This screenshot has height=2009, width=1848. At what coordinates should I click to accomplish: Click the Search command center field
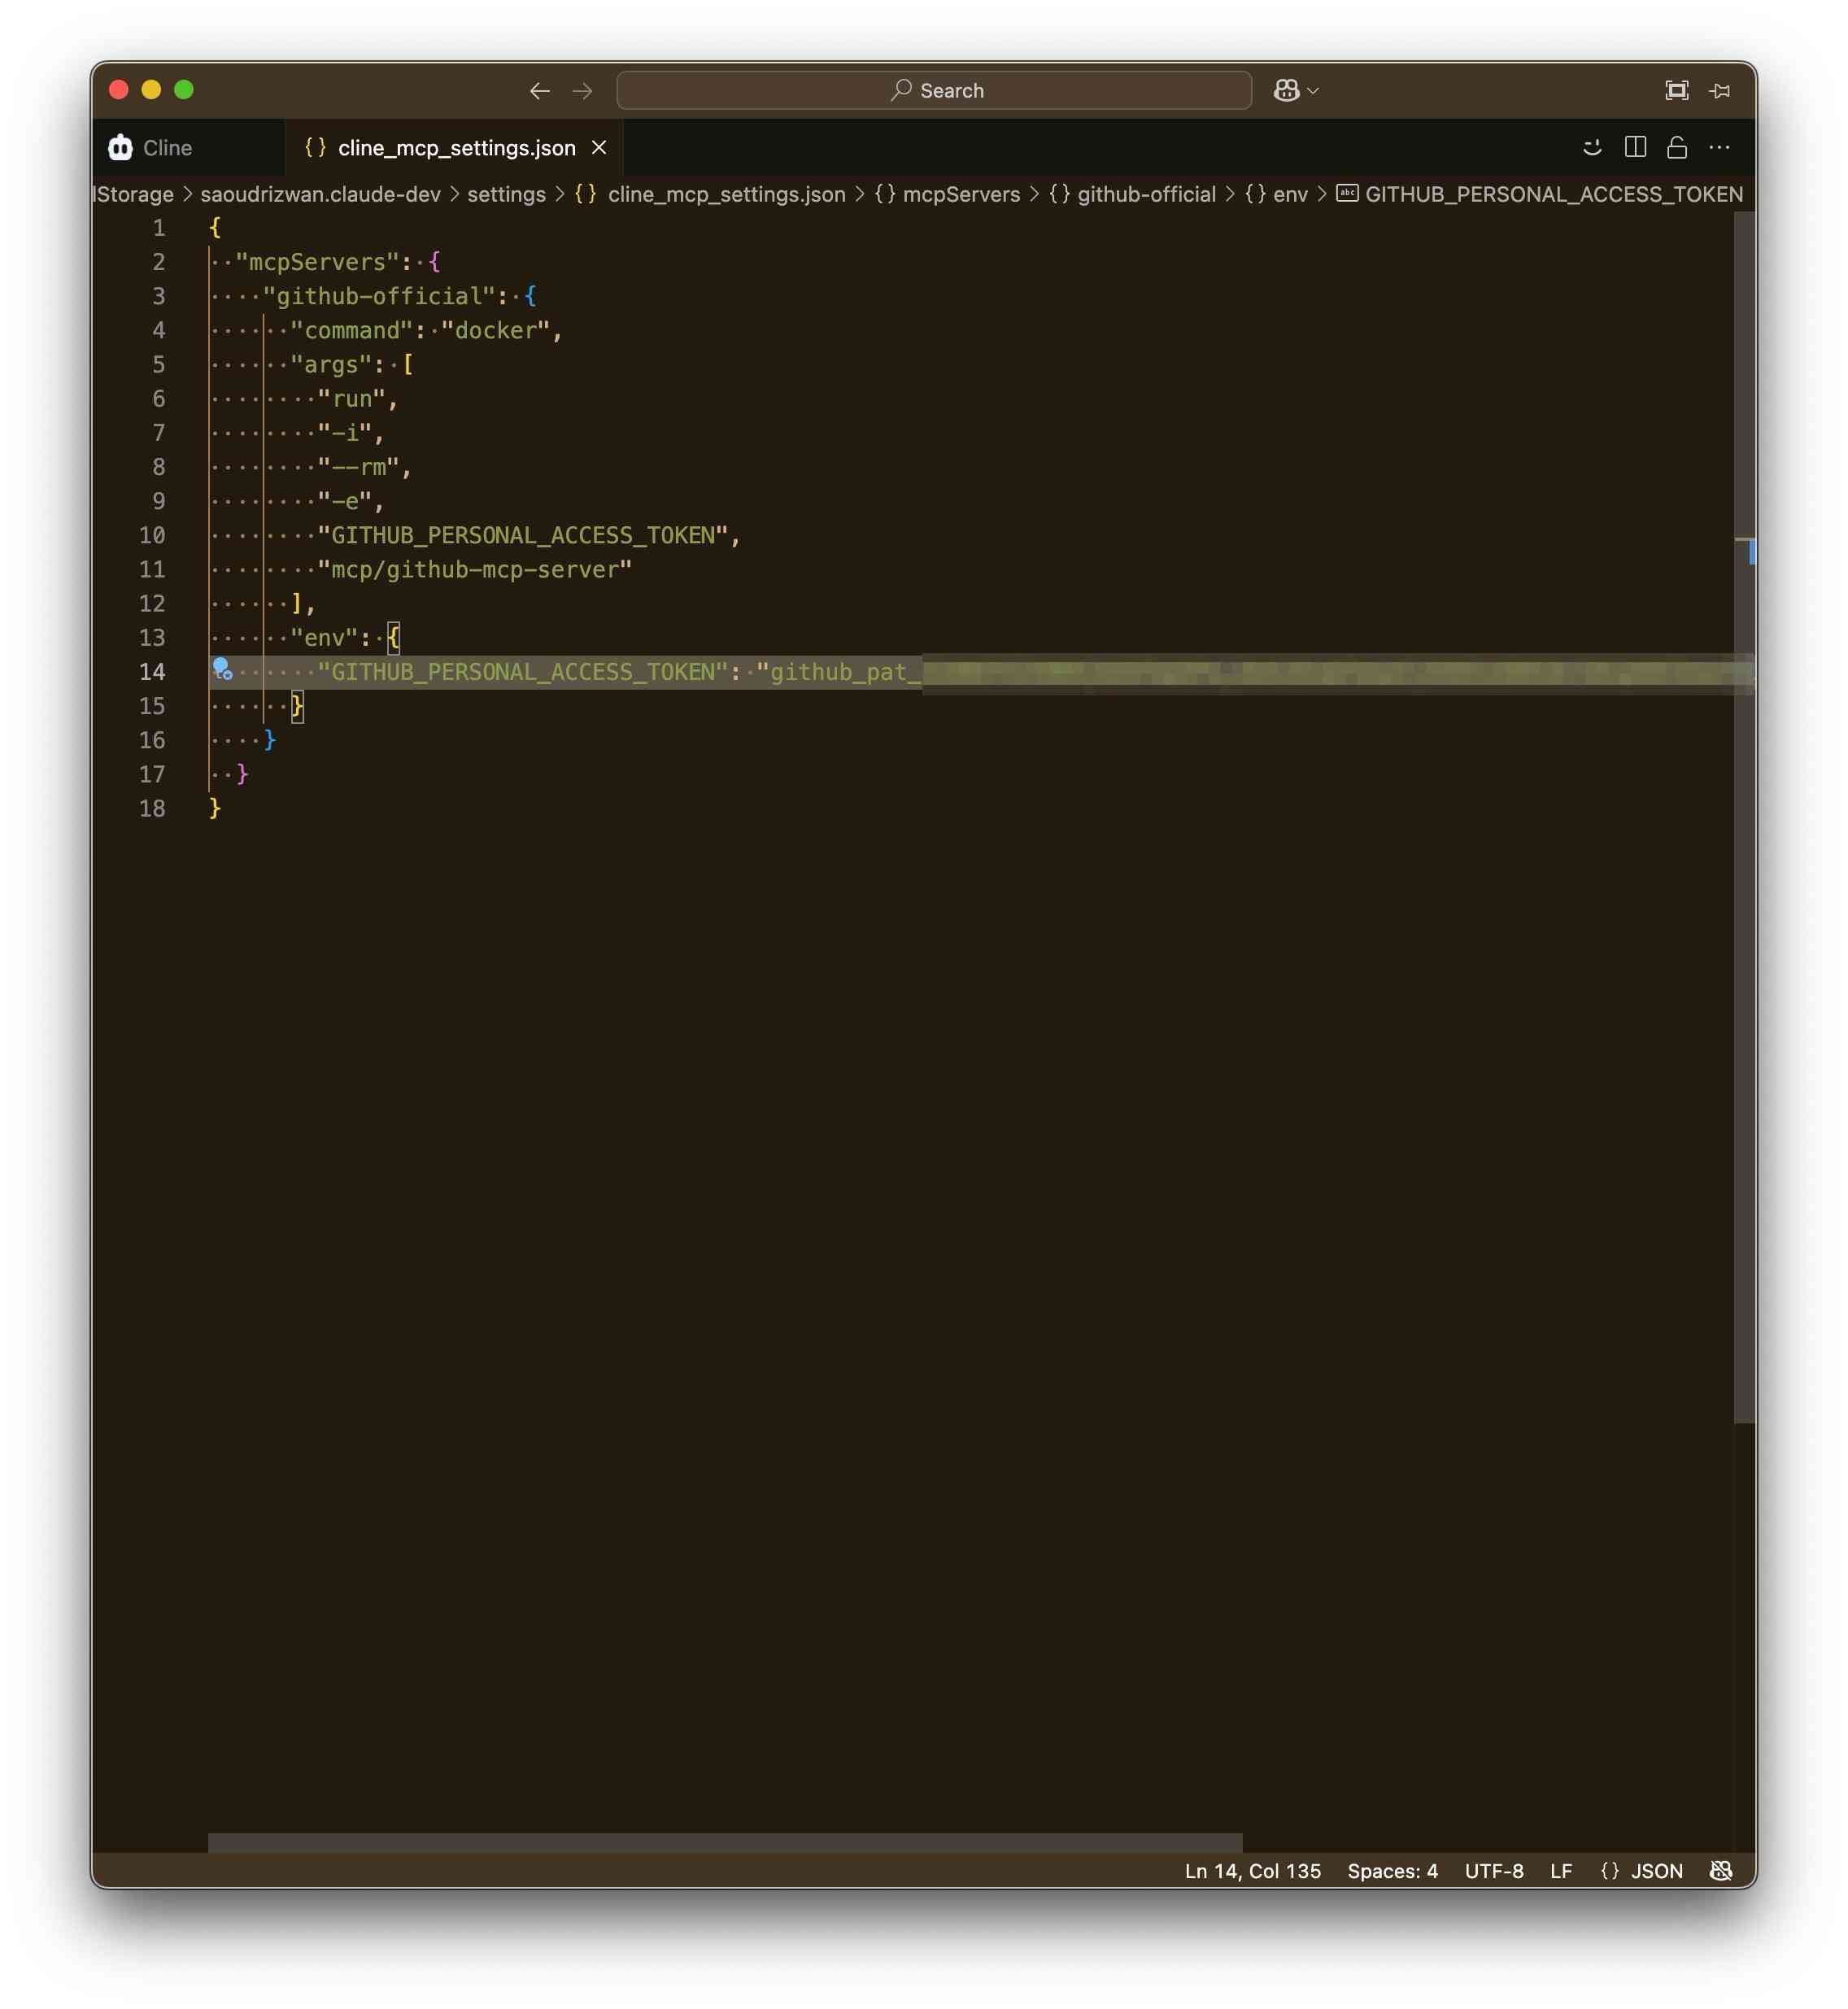pos(934,90)
